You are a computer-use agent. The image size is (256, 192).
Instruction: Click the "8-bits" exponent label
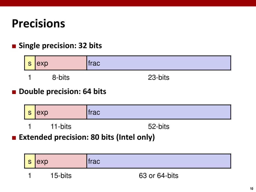tap(61, 78)
